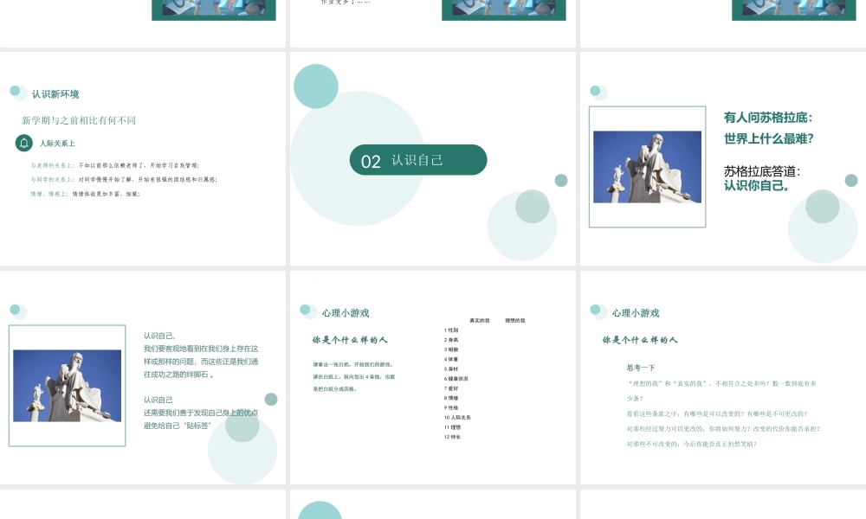Viewport: 866px width, 519px height.
Task: Select the line starting 看看这些条款之中
Action: (x=717, y=413)
